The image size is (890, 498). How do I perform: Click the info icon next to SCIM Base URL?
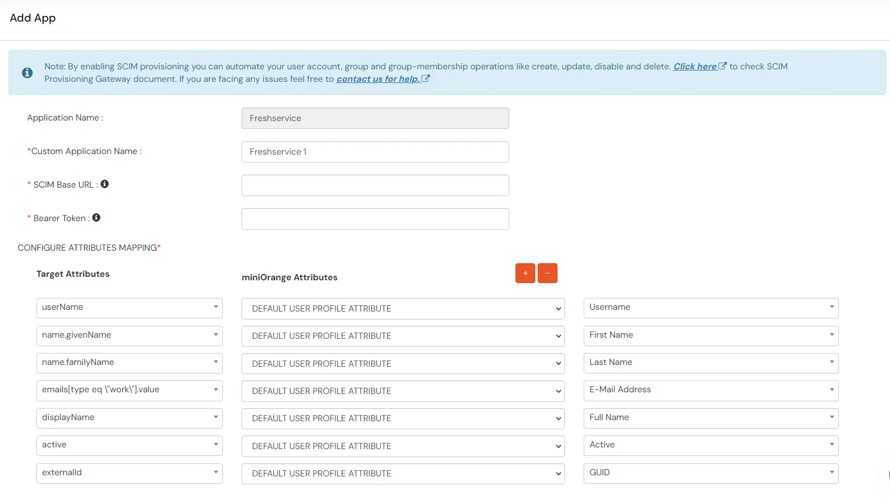pyautogui.click(x=105, y=184)
